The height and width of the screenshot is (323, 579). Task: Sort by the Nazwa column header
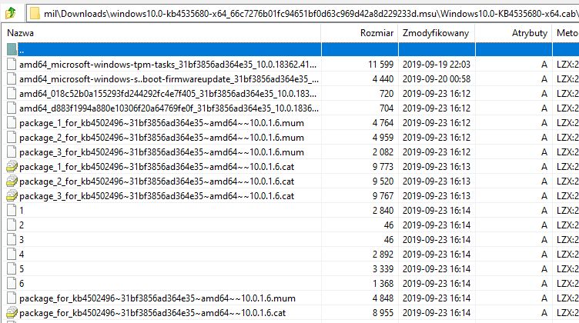[20, 33]
